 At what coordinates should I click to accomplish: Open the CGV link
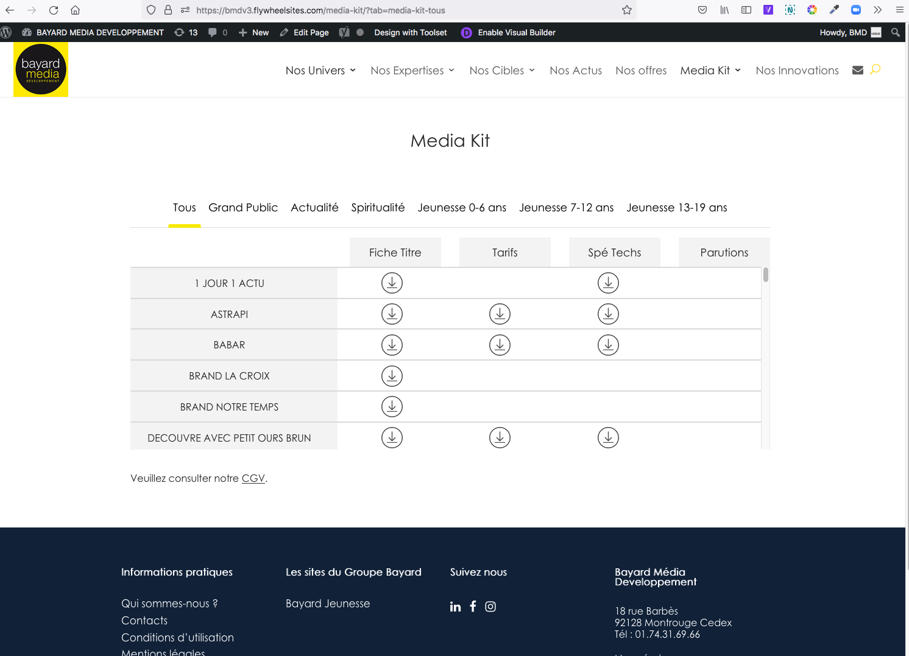(253, 478)
